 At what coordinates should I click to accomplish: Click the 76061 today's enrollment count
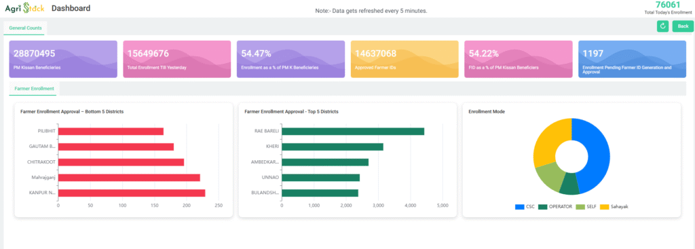[668, 5]
